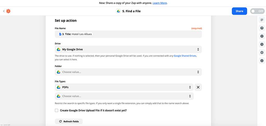Open the info icon in sidebar

(x=262, y=61)
